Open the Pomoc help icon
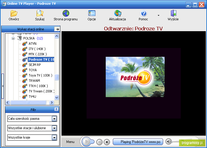The width and height of the screenshot is (207, 148). pyautogui.click(x=143, y=13)
